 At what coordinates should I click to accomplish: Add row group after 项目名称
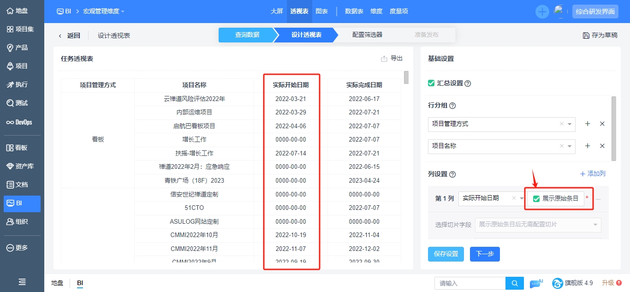coord(588,146)
